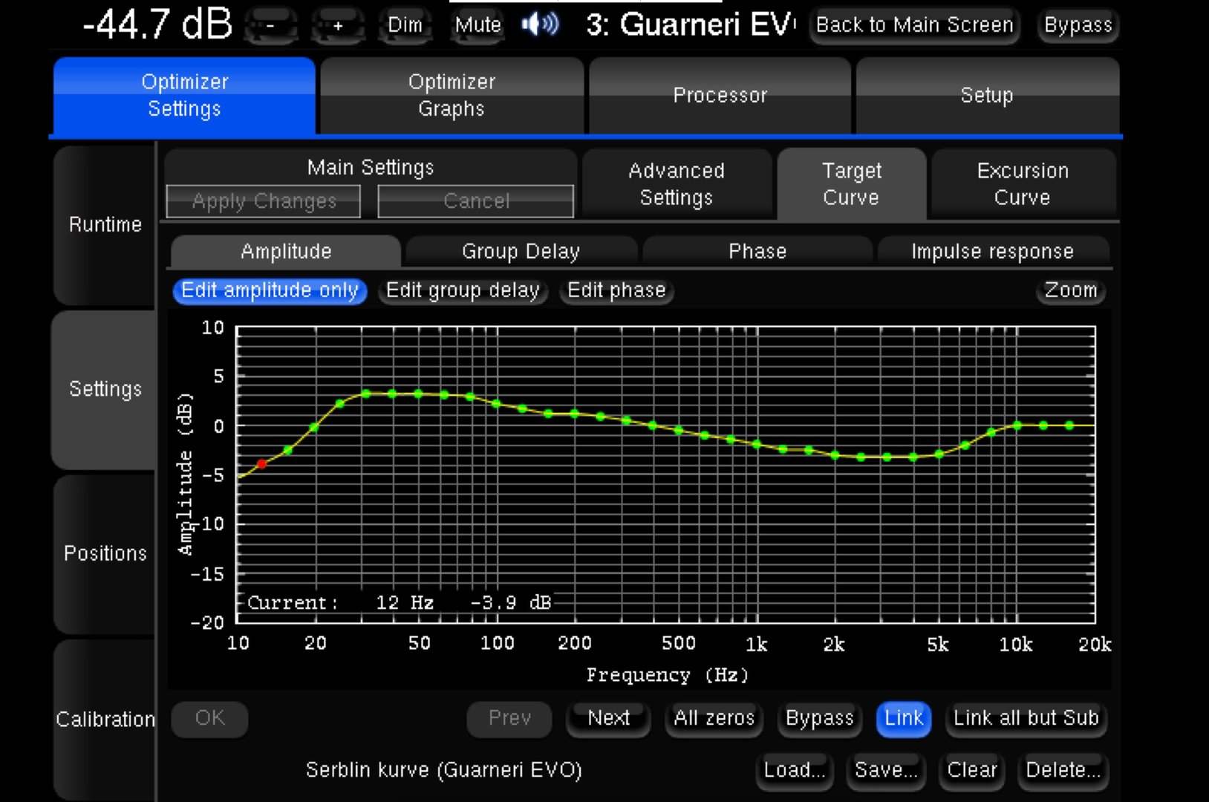The width and height of the screenshot is (1209, 802).
Task: Switch to the Processor tab
Action: [720, 96]
